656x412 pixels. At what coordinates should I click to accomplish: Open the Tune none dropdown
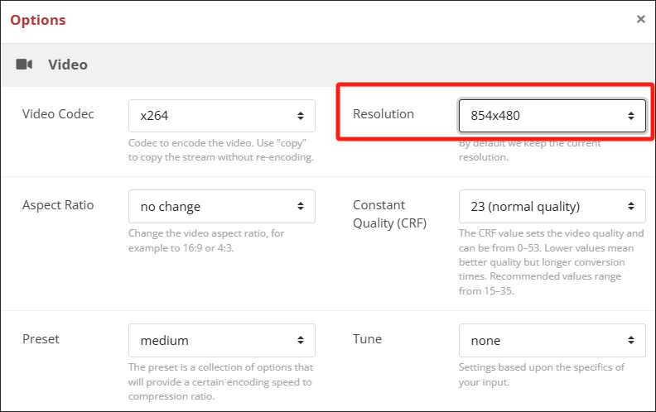click(x=552, y=340)
